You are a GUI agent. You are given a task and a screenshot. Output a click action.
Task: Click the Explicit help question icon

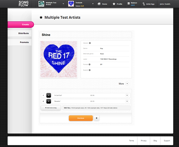point(90,70)
